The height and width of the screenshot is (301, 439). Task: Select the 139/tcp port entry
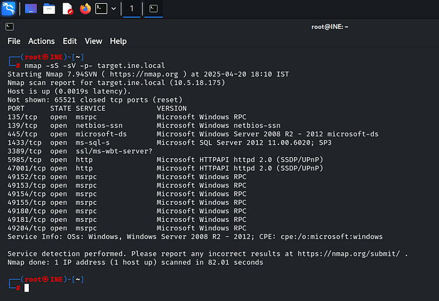(x=22, y=126)
